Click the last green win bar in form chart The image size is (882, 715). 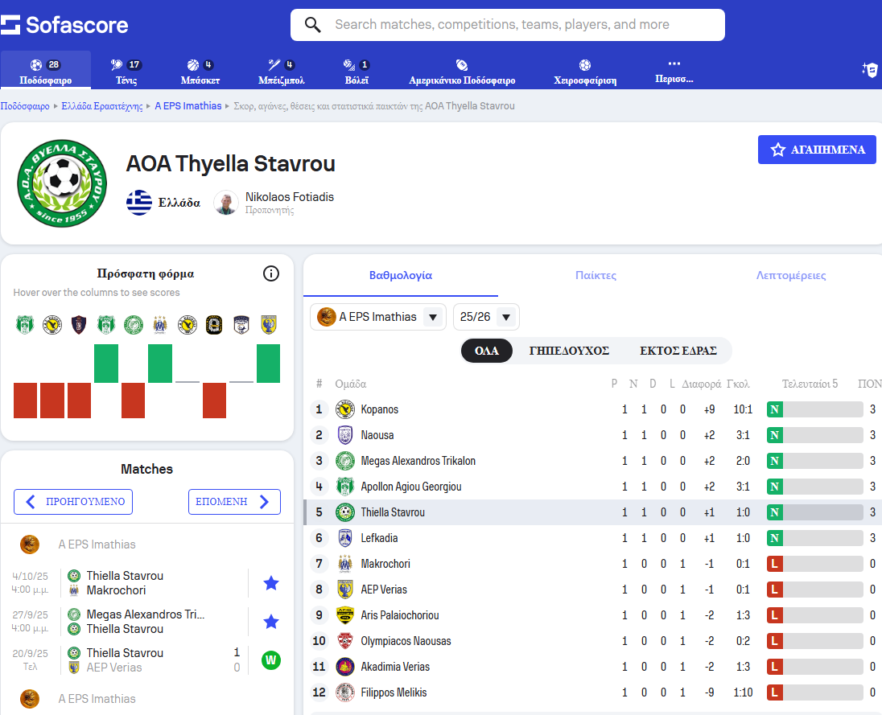pos(268,363)
